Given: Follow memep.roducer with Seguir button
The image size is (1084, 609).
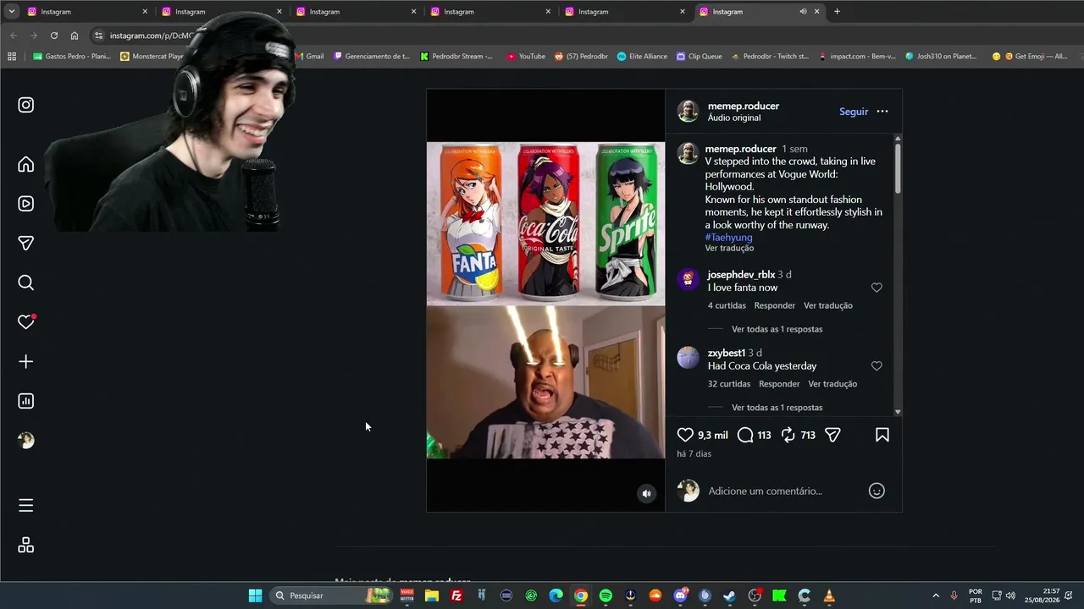Looking at the screenshot, I should pyautogui.click(x=854, y=112).
